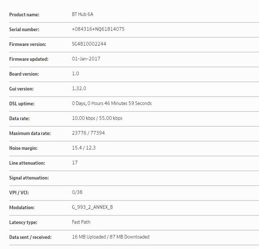Click the Data sent / received label
The width and height of the screenshot is (259, 249).
point(30,237)
